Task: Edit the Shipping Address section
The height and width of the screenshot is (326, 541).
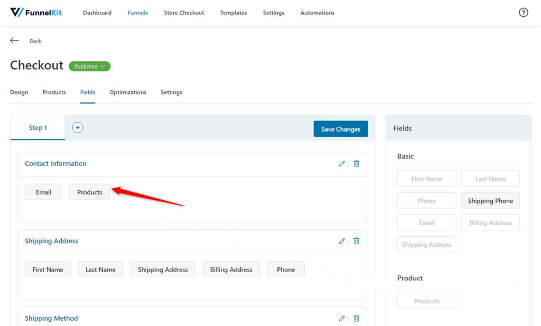Action: tap(342, 241)
